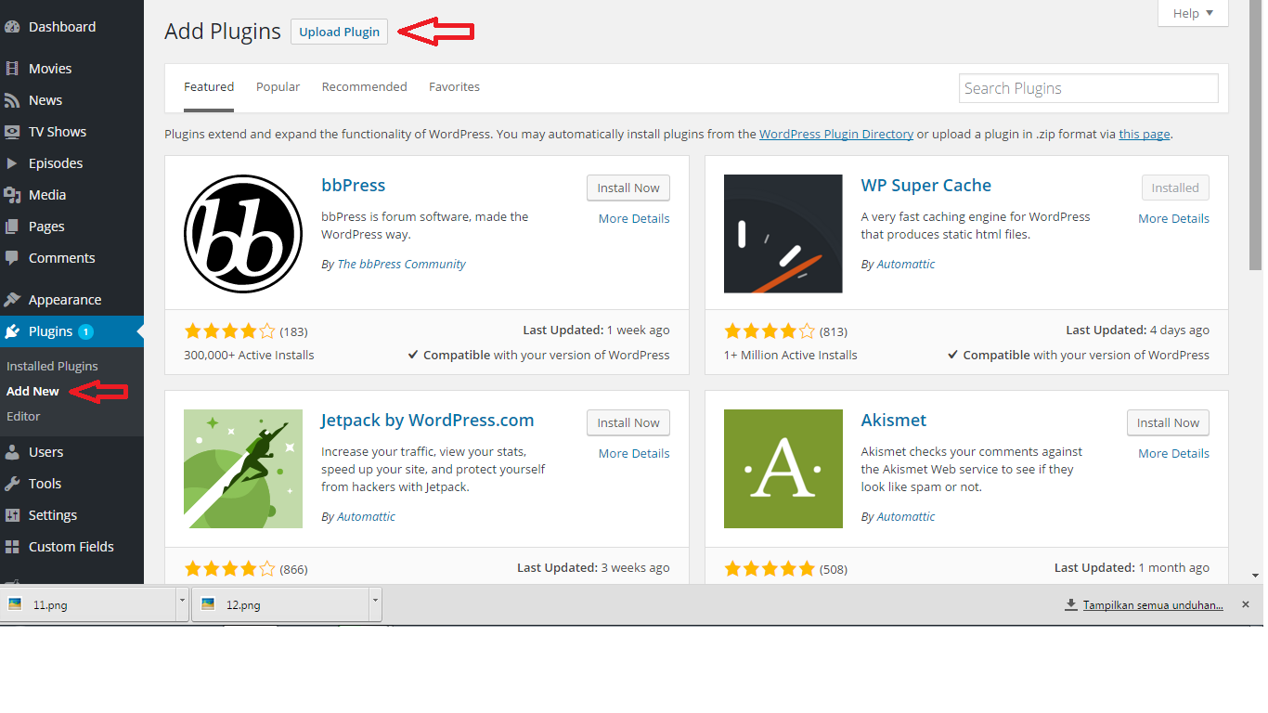Click the Movies film icon in sidebar
The width and height of the screenshot is (1268, 713).
(12, 69)
